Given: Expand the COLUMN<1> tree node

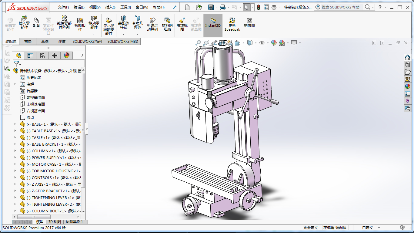Looking at the screenshot, I should point(15,151).
